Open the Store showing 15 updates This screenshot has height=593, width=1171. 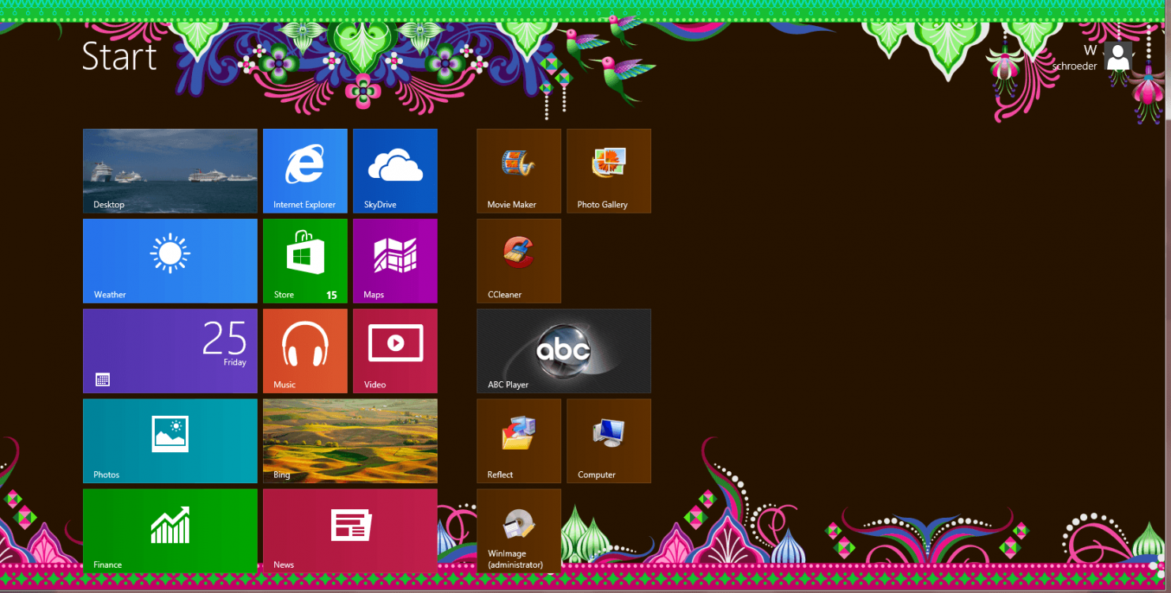coord(305,261)
